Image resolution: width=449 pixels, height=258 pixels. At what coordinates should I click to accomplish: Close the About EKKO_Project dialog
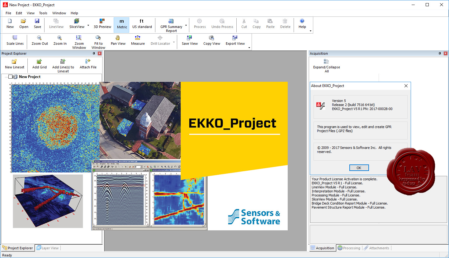pyautogui.click(x=406, y=86)
